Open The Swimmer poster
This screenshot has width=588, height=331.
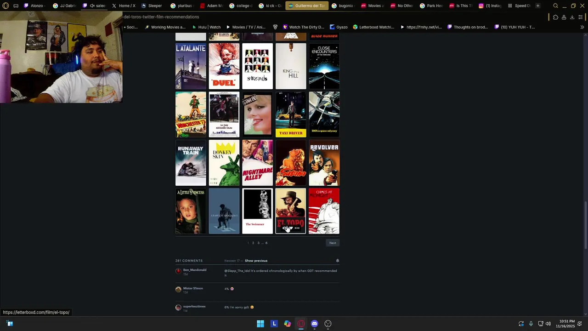tap(257, 211)
